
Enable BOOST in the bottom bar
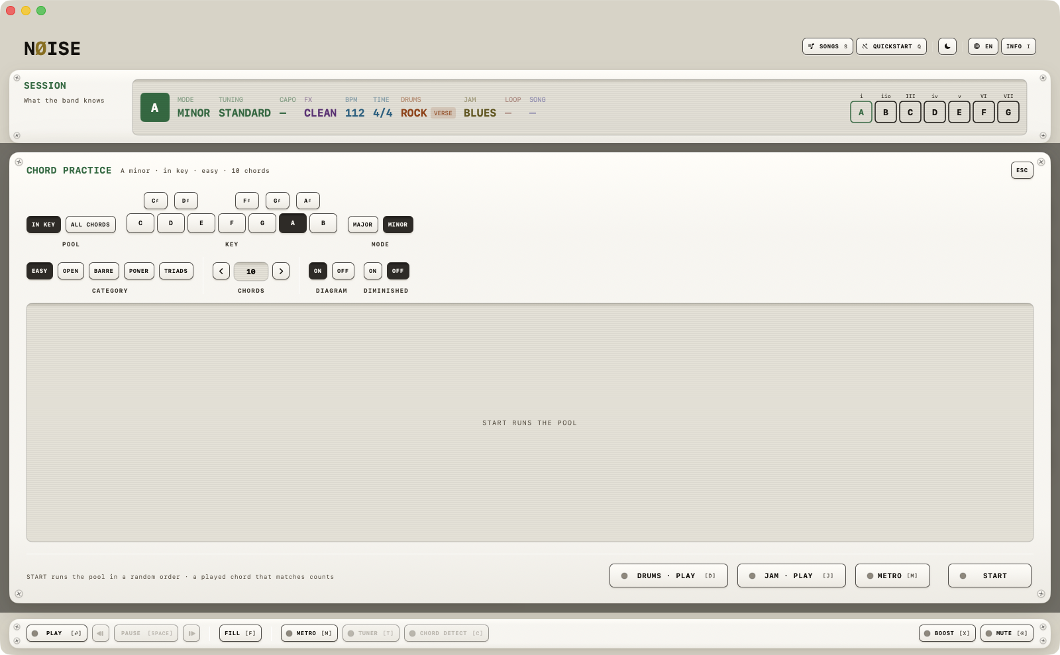(x=947, y=633)
